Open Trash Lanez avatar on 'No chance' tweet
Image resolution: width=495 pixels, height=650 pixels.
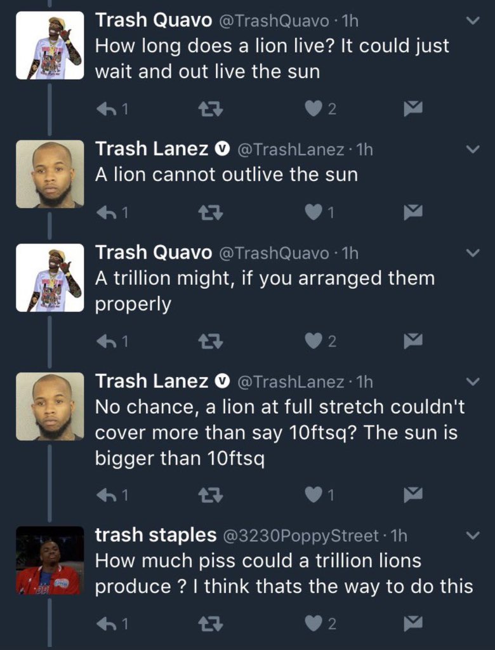[x=49, y=406]
